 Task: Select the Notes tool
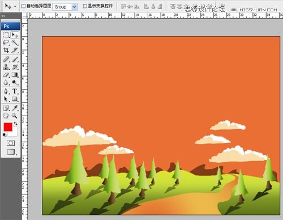tap(6, 108)
